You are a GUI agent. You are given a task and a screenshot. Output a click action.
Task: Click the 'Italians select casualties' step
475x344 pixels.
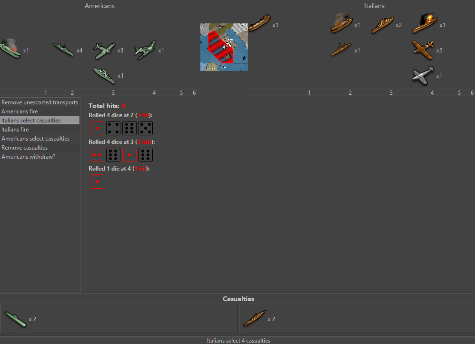coord(40,121)
